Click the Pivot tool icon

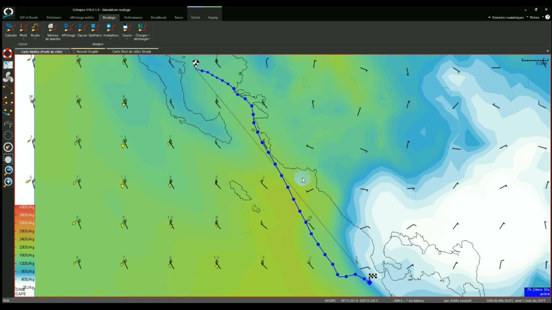click(x=23, y=28)
